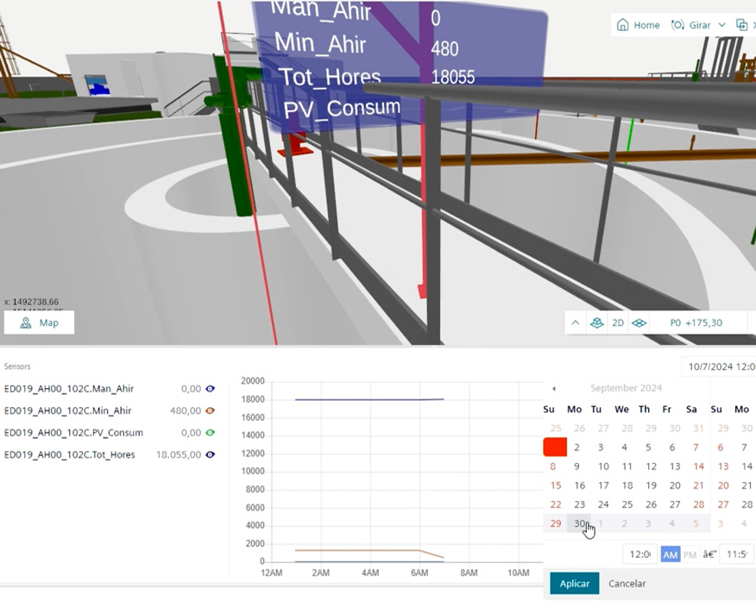Image resolution: width=756 pixels, height=601 pixels.
Task: Select PM in the time picker
Action: (x=690, y=554)
